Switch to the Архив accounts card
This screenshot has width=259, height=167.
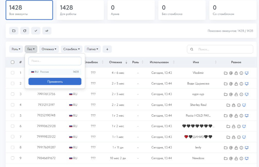pos(131,10)
